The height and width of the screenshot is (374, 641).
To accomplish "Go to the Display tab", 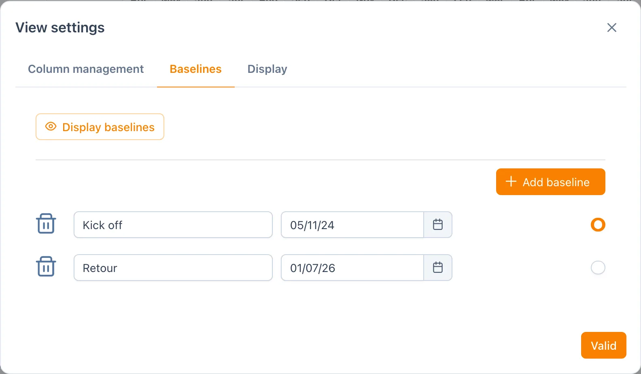I will pos(267,69).
